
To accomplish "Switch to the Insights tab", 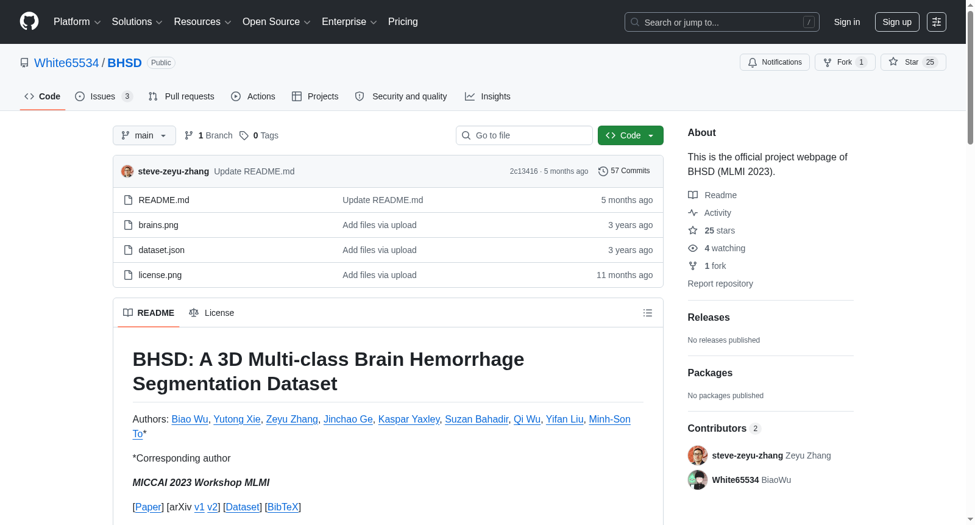I will [x=487, y=96].
